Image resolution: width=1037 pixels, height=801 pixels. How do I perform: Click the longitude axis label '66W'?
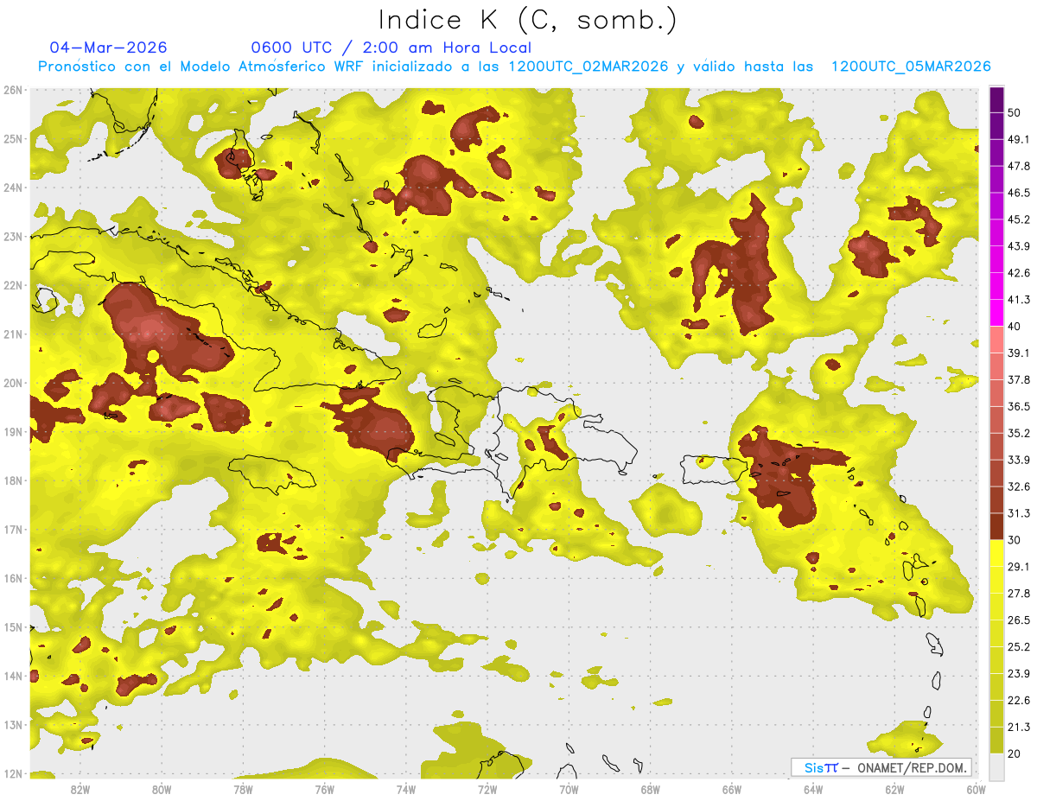732,790
